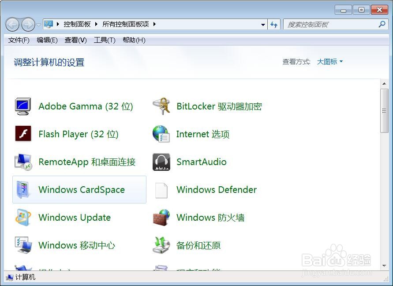Launch BitLocker 驱动器加密
The width and height of the screenshot is (393, 286).
pyautogui.click(x=218, y=106)
